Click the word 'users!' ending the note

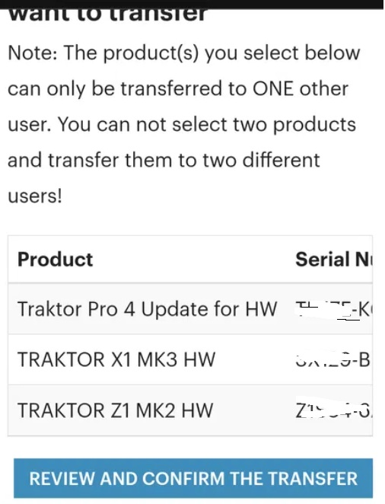coord(35,196)
